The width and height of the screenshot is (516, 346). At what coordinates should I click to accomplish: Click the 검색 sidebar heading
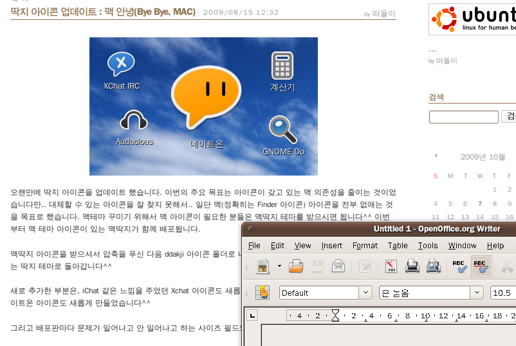436,97
